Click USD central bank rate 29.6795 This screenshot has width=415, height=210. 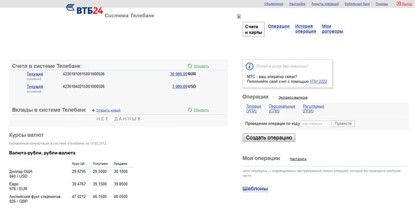(79, 172)
